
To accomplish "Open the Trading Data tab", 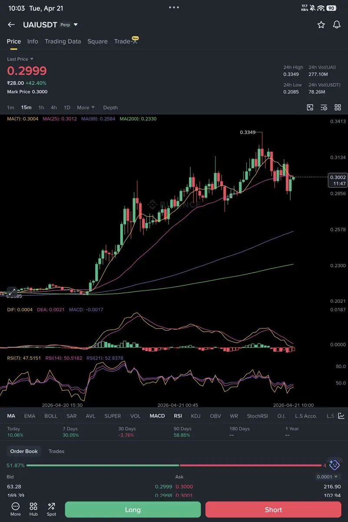I will pos(63,41).
